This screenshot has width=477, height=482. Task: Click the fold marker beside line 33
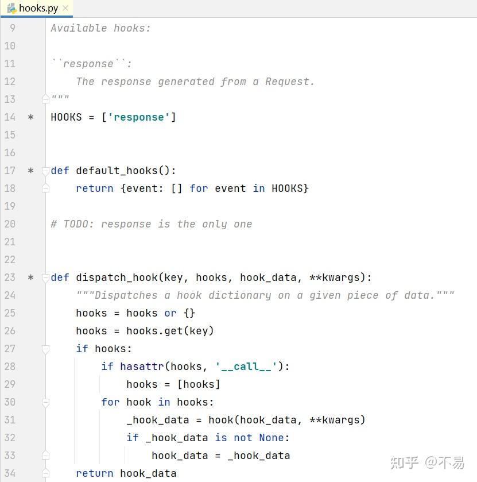coord(45,455)
